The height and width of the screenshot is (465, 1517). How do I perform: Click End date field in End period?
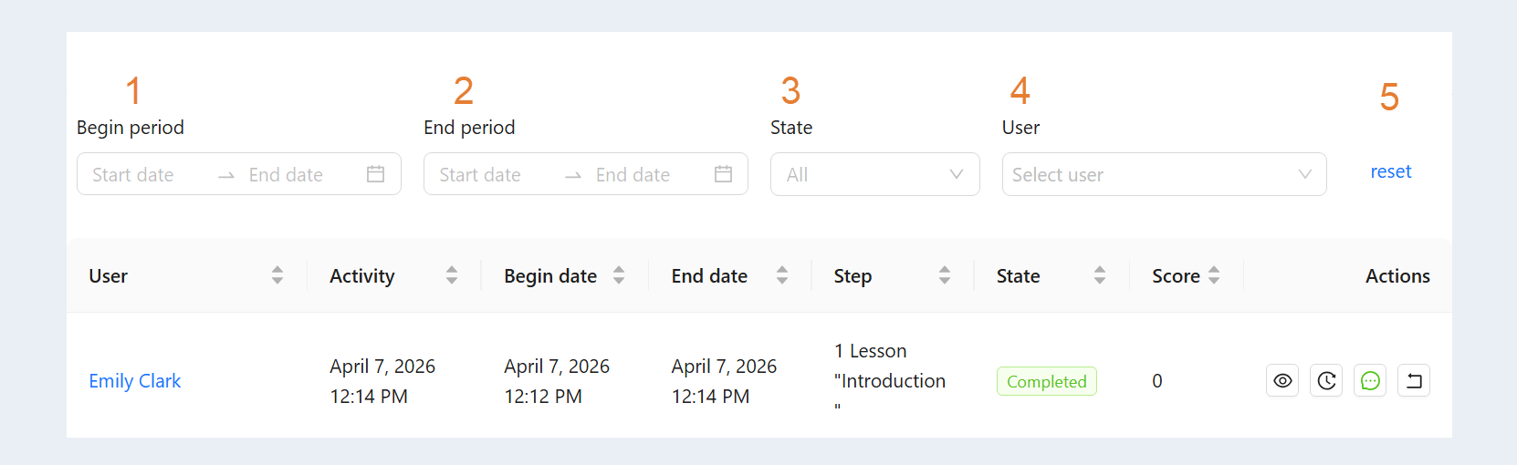(633, 175)
